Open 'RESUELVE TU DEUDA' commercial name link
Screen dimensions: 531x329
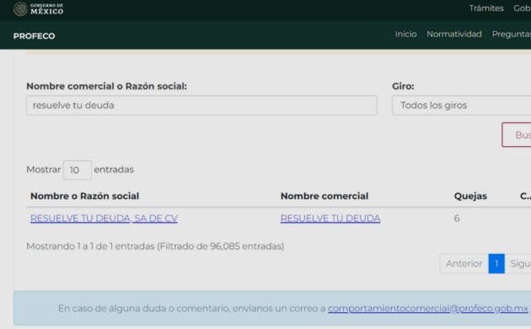point(330,218)
